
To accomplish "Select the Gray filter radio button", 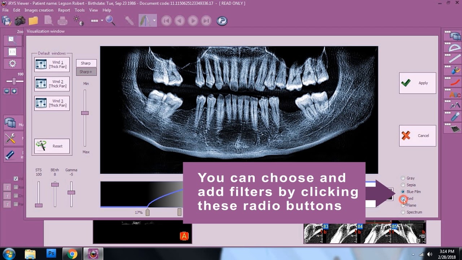I will click(x=403, y=178).
